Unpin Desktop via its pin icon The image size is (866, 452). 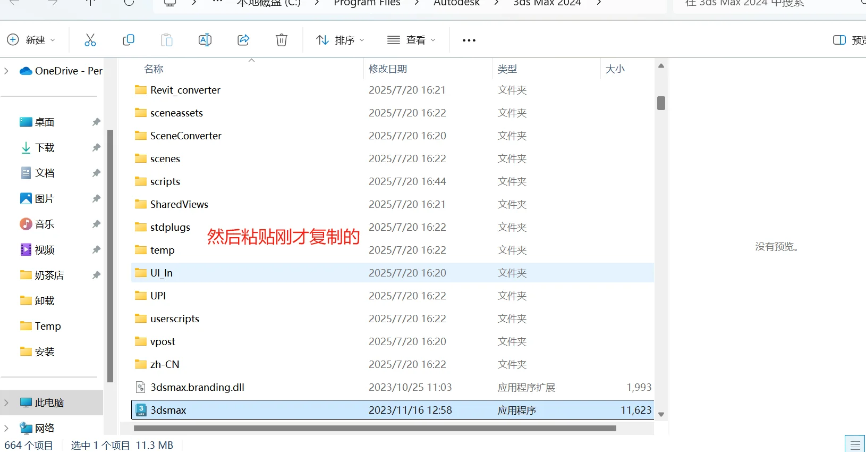click(96, 122)
